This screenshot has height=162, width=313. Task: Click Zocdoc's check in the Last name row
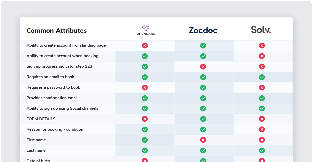point(203,150)
